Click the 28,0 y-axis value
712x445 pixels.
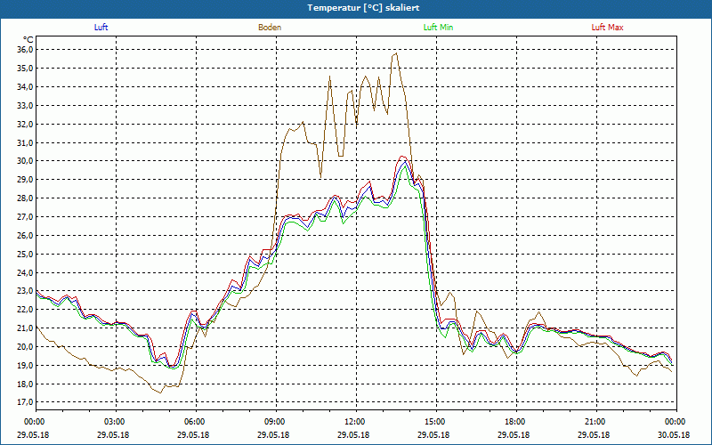[x=25, y=198]
